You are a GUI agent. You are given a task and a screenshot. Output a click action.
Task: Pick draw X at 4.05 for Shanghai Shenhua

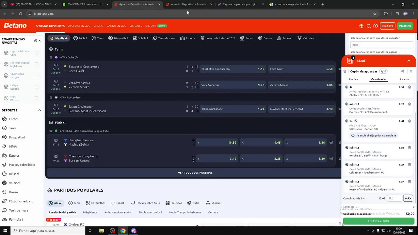[x=261, y=143]
